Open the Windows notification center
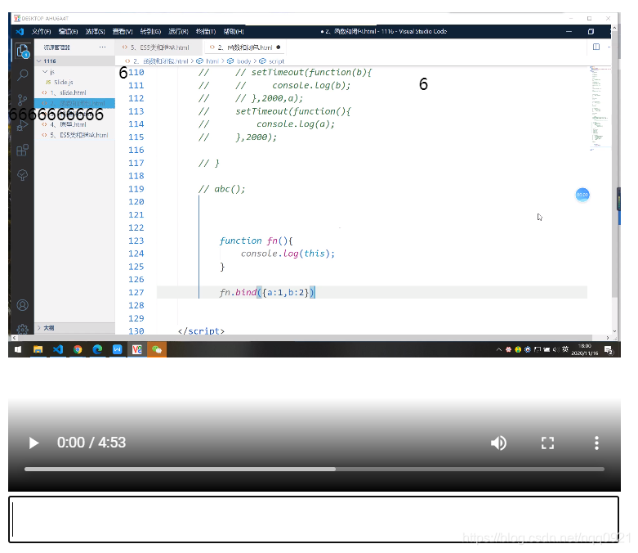The width and height of the screenshot is (638, 553). click(609, 350)
